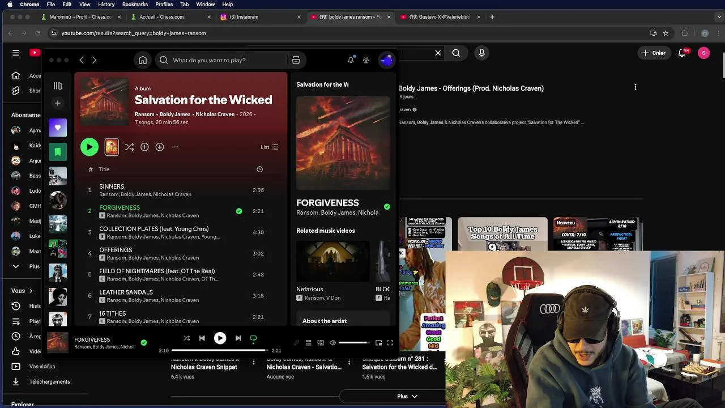725x408 pixels.
Task: Open YouTube hamburger menu
Action: coord(16,53)
